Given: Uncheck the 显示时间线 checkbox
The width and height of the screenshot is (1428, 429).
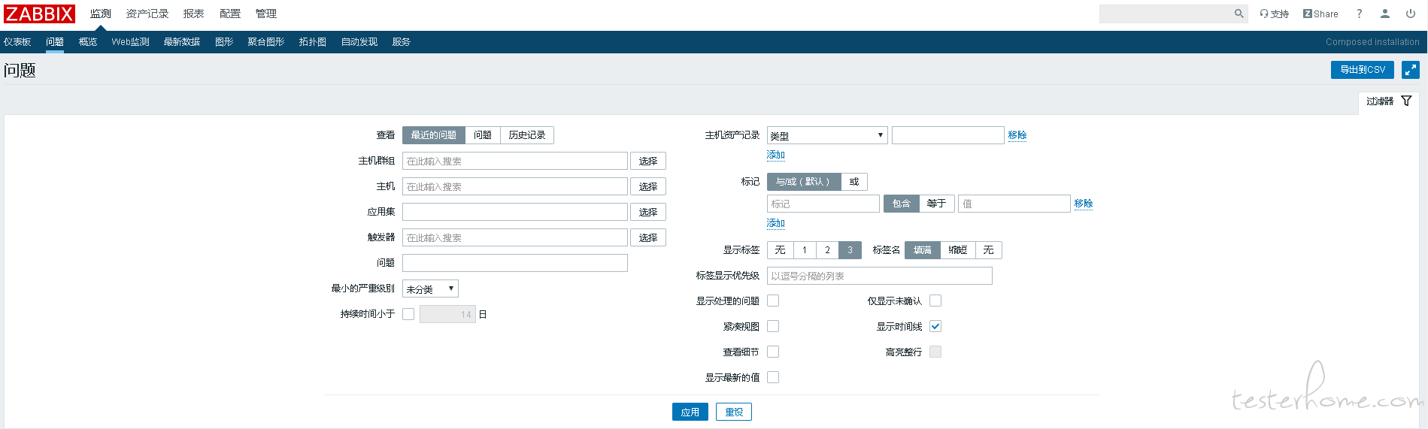Looking at the screenshot, I should (935, 326).
